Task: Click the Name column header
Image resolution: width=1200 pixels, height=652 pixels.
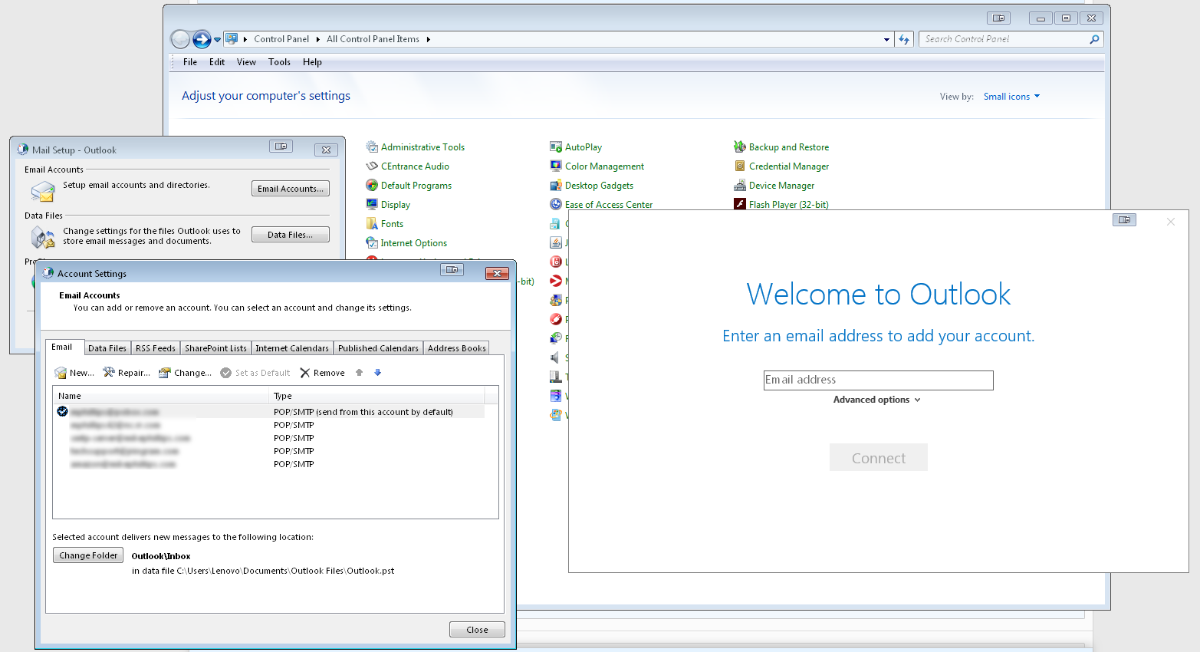Action: coord(161,396)
